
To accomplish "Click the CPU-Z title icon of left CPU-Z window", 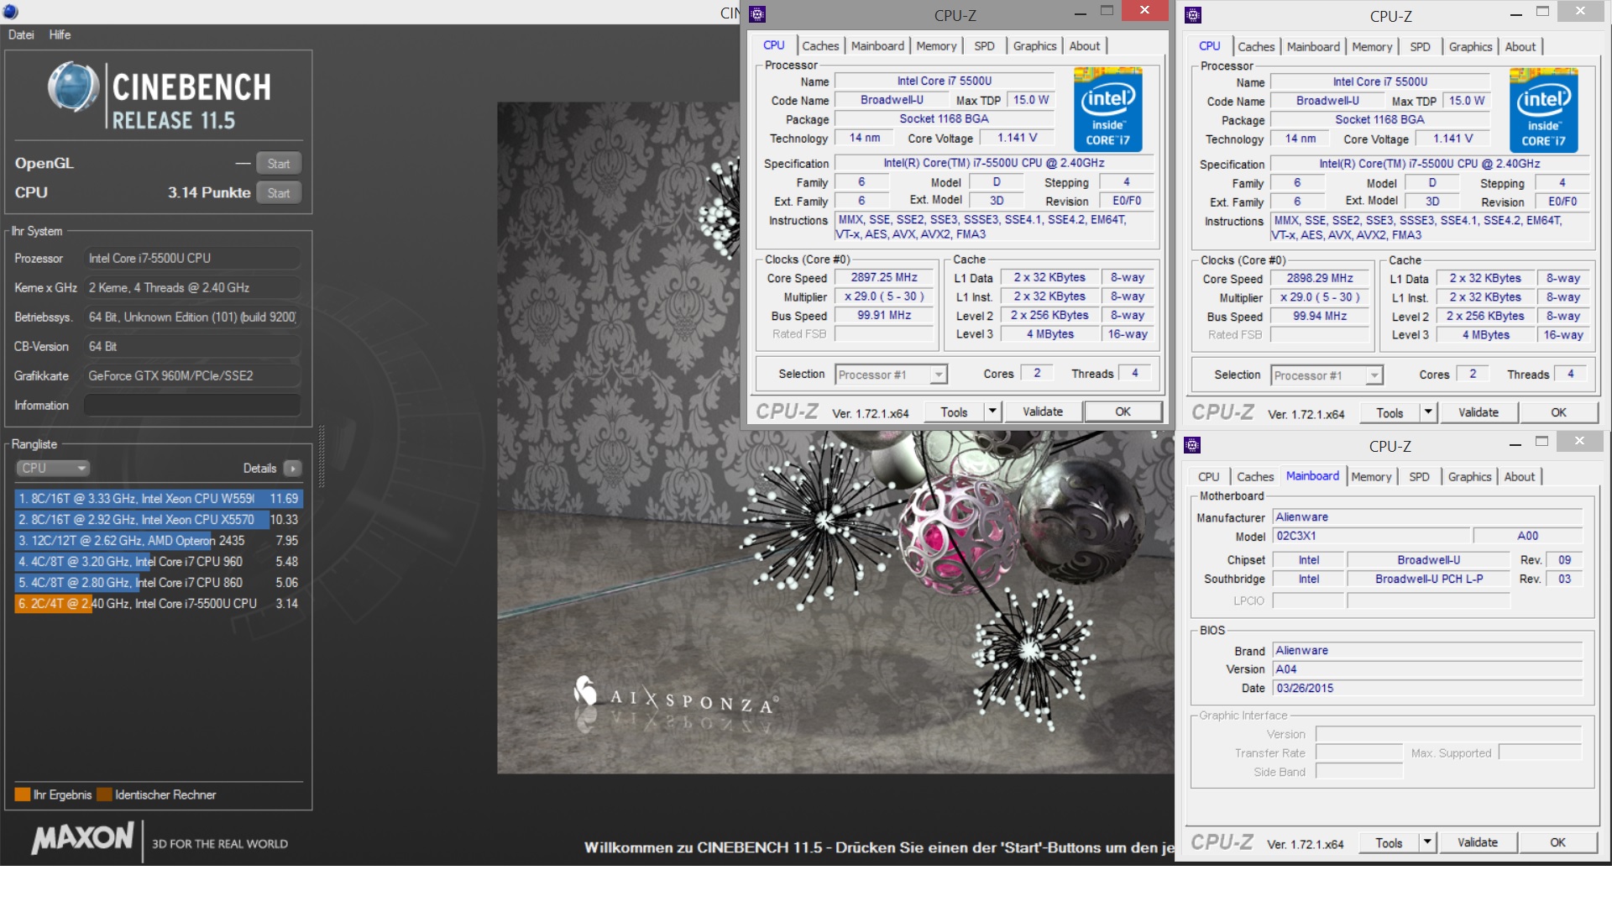I will tap(757, 14).
